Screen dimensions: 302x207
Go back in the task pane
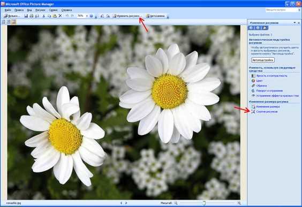point(251,28)
